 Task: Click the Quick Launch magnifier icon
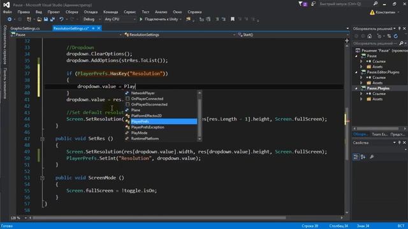375,4
